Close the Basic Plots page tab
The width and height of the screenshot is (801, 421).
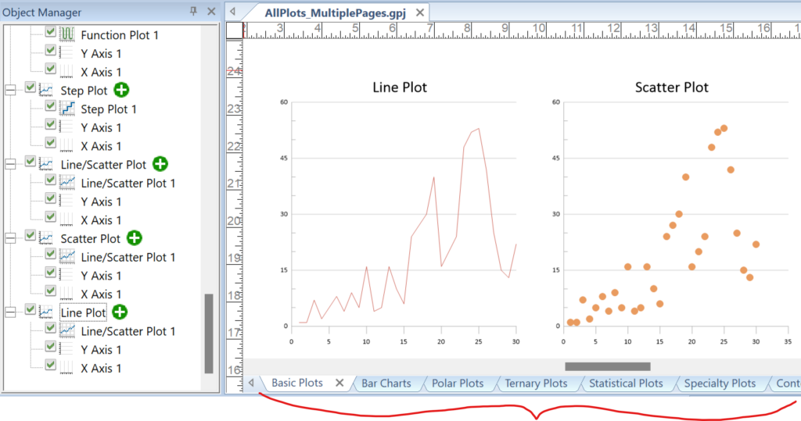point(339,384)
